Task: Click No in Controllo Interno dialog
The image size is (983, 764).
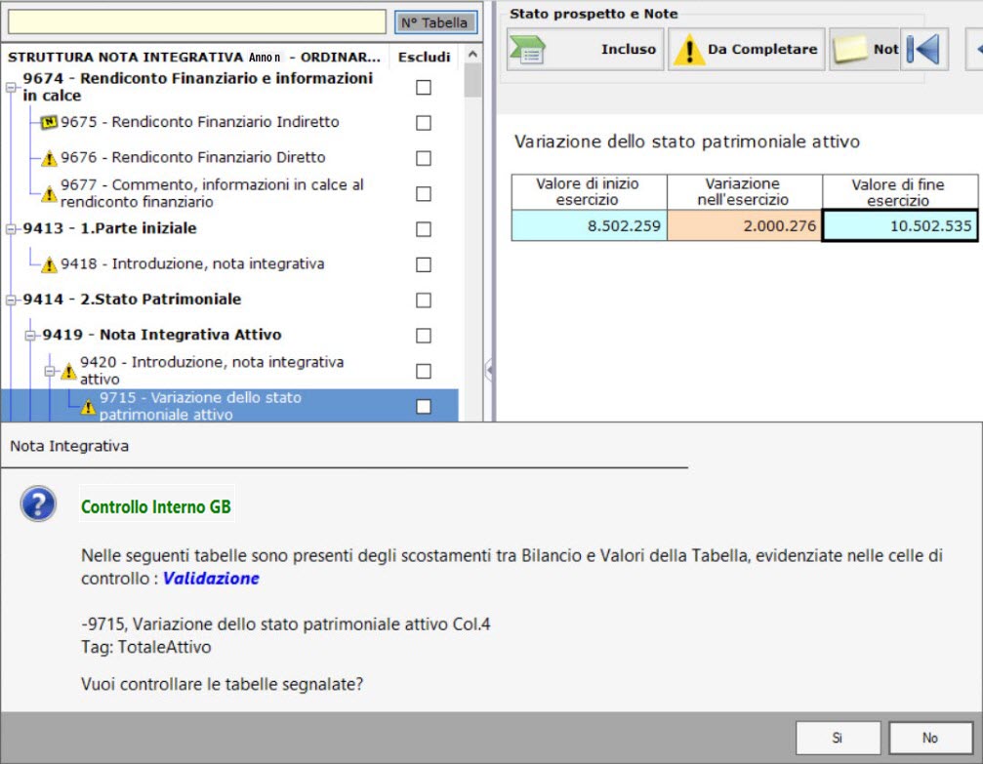Action: point(930,738)
